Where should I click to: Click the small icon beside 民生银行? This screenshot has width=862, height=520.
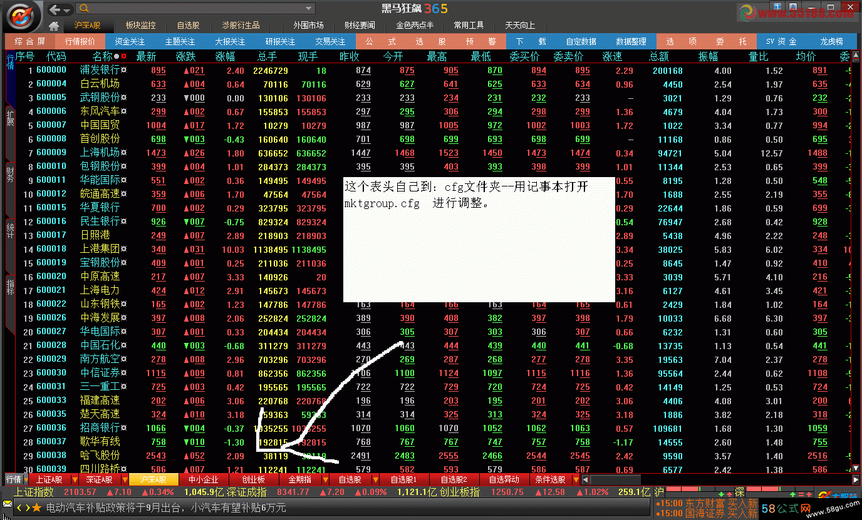[124, 222]
